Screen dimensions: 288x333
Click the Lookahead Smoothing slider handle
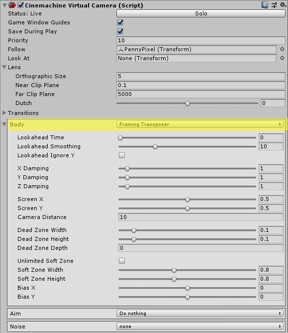(x=155, y=147)
